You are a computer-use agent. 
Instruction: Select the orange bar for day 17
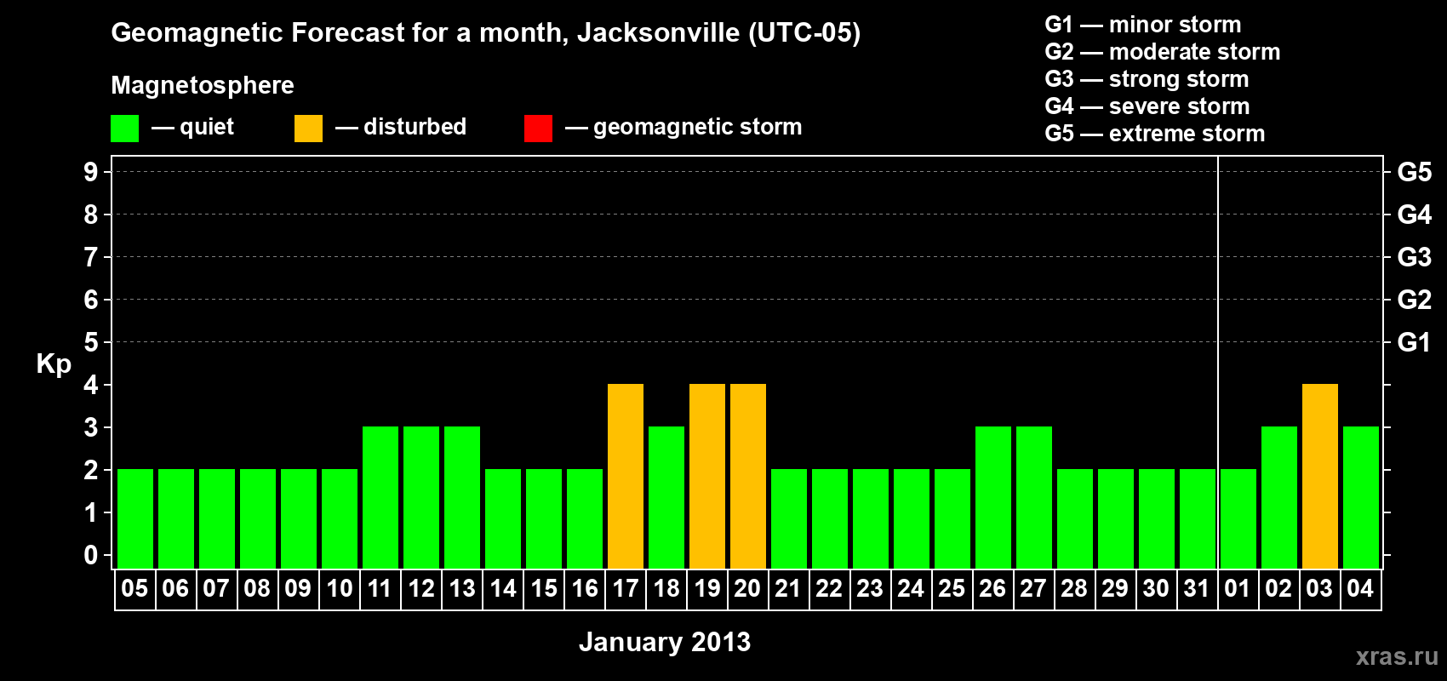point(626,476)
